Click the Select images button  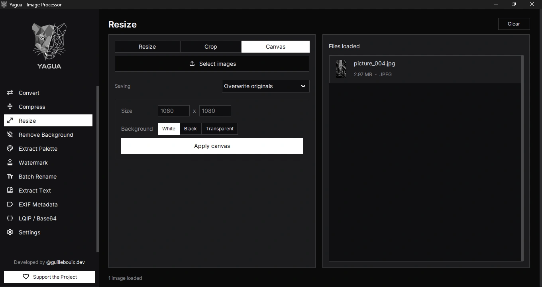coord(212,64)
